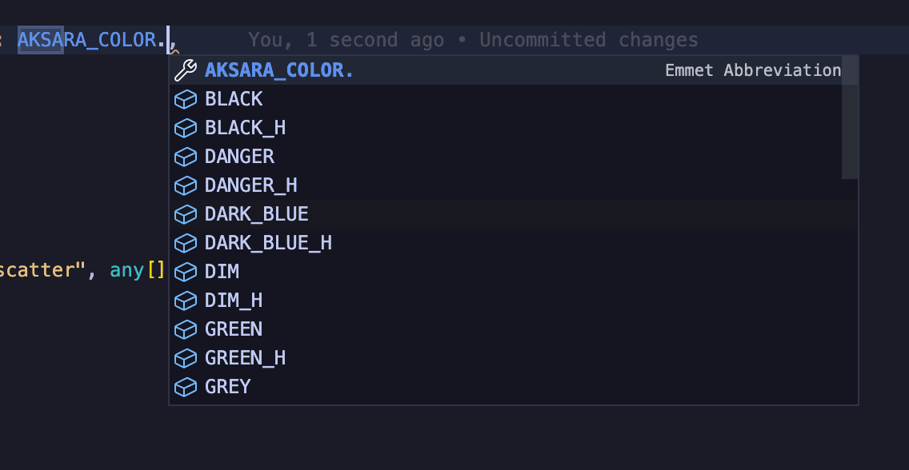
Task: Click the cube icon next to DARK_BLUE
Action: tap(186, 214)
